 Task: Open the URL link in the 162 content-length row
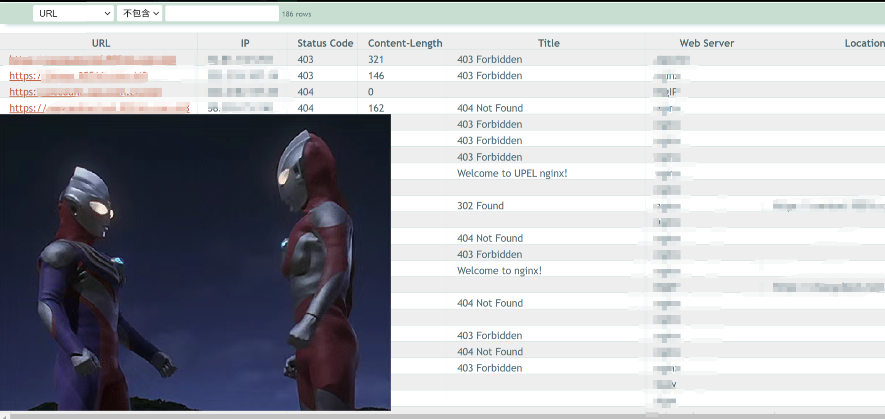coord(100,108)
